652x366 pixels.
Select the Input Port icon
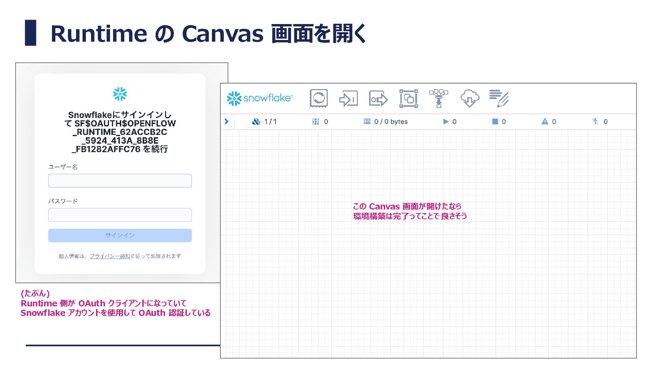click(348, 99)
